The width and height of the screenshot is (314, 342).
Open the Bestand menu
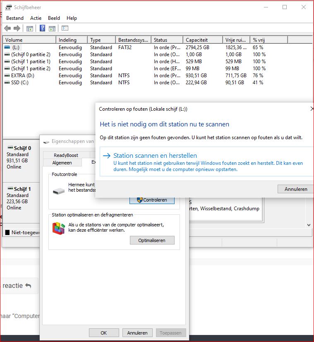pos(15,18)
